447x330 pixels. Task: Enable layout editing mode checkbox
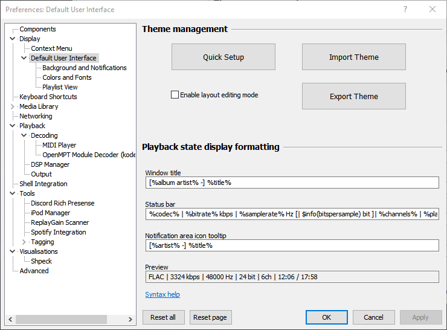[x=175, y=95]
